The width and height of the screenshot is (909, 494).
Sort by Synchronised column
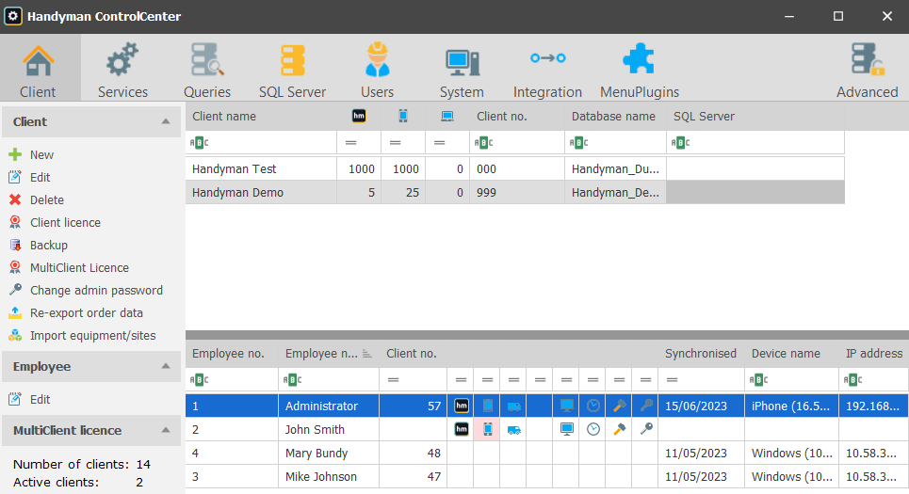pyautogui.click(x=702, y=353)
